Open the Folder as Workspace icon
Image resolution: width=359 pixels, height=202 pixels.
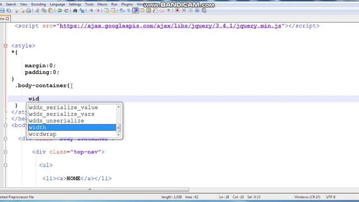(162, 11)
